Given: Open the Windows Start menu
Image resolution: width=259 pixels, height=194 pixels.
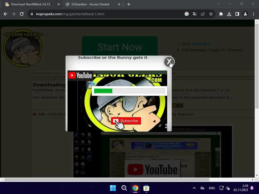Looking at the screenshot, I should (x=113, y=188).
